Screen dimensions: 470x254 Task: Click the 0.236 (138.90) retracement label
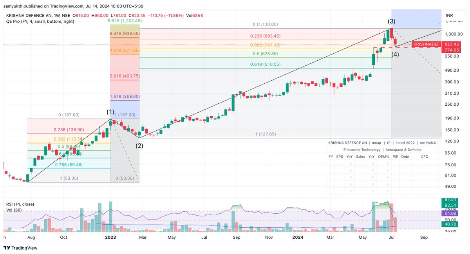click(69, 130)
